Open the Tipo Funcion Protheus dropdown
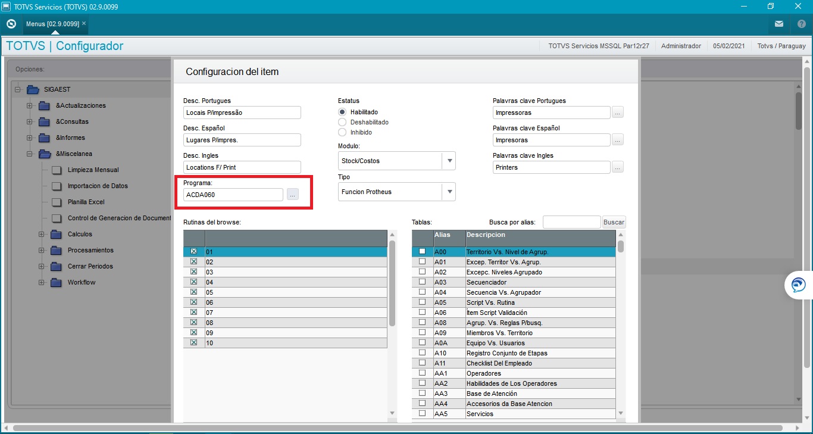The height and width of the screenshot is (434, 813). pos(449,192)
